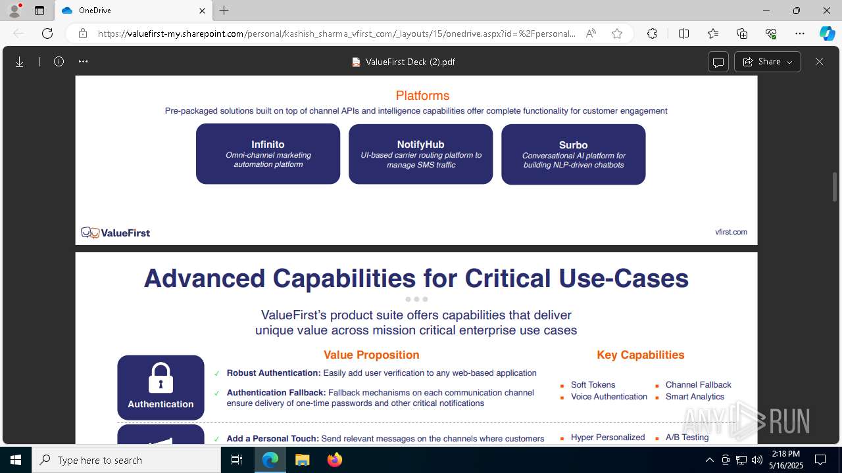Open file info details panel
The width and height of the screenshot is (842, 473).
coord(59,62)
